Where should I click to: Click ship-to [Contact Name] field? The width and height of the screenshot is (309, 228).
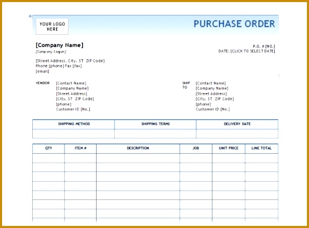[211, 83]
